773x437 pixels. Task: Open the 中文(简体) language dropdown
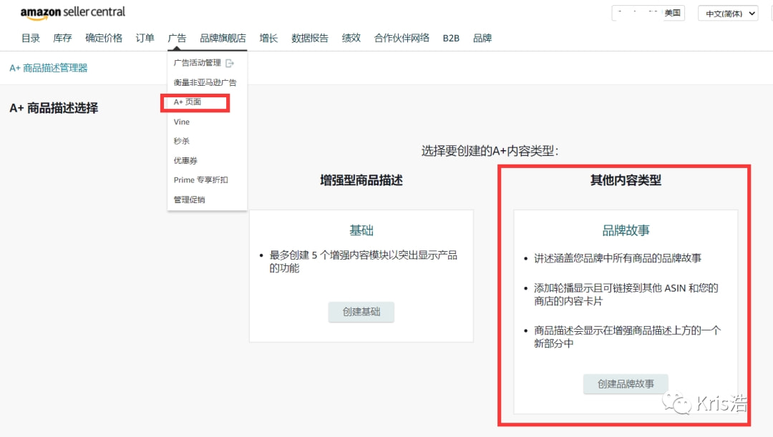click(x=728, y=14)
